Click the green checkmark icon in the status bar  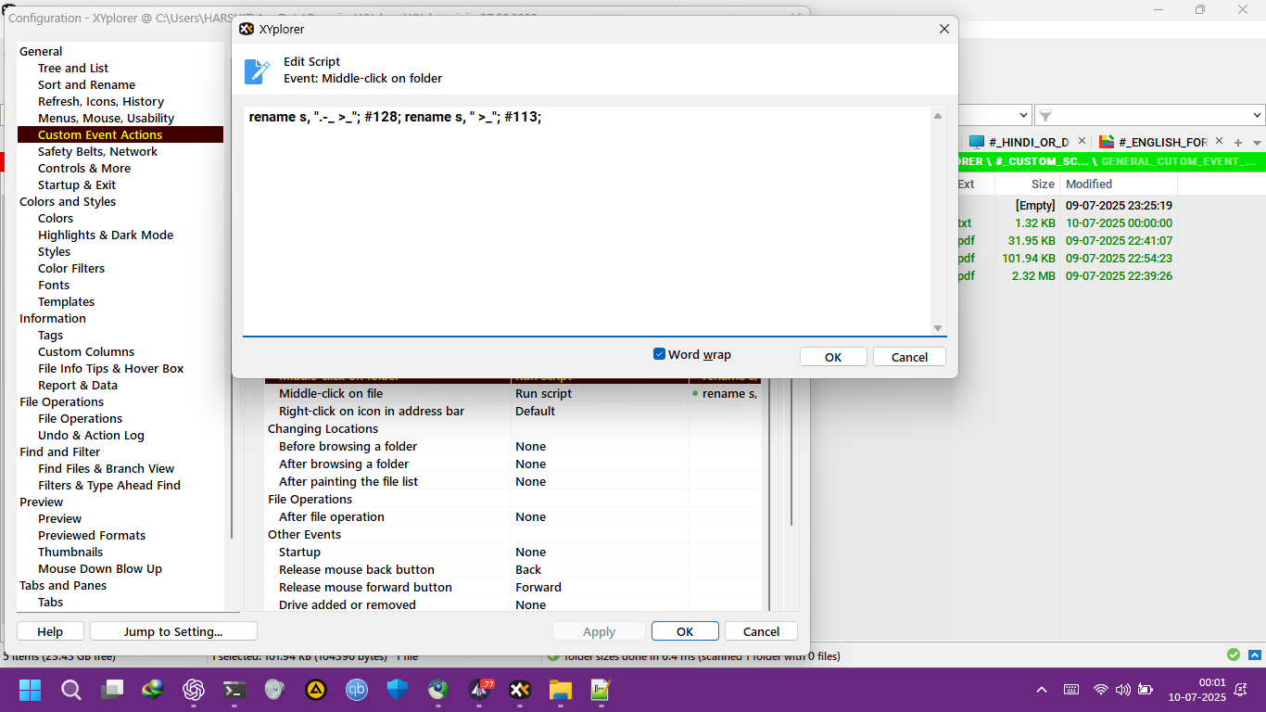1233,655
